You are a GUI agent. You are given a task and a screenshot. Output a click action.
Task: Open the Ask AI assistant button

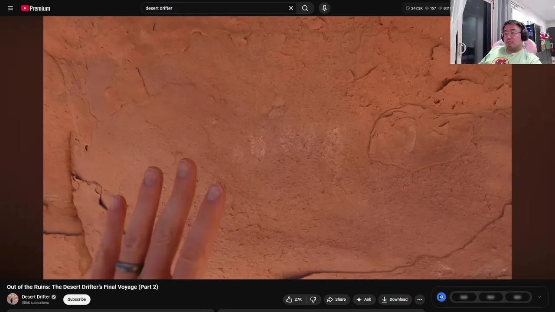[364, 299]
